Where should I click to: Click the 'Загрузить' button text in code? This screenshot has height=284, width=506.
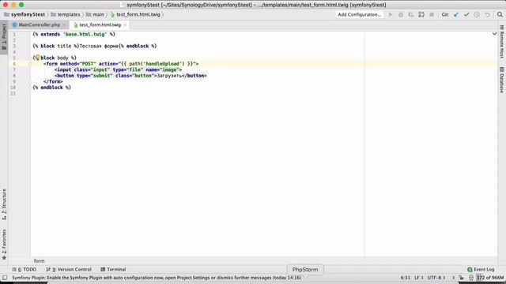click(169, 76)
